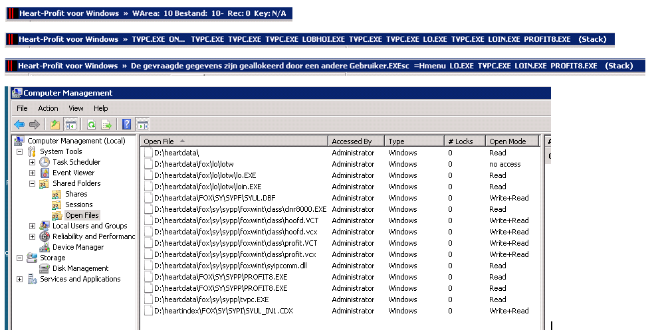Select the profit.VCT open file row

[x=340, y=243]
